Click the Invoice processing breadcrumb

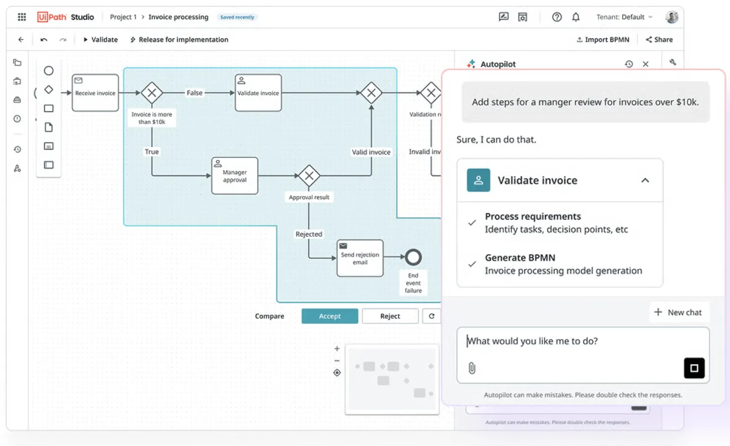click(x=179, y=17)
